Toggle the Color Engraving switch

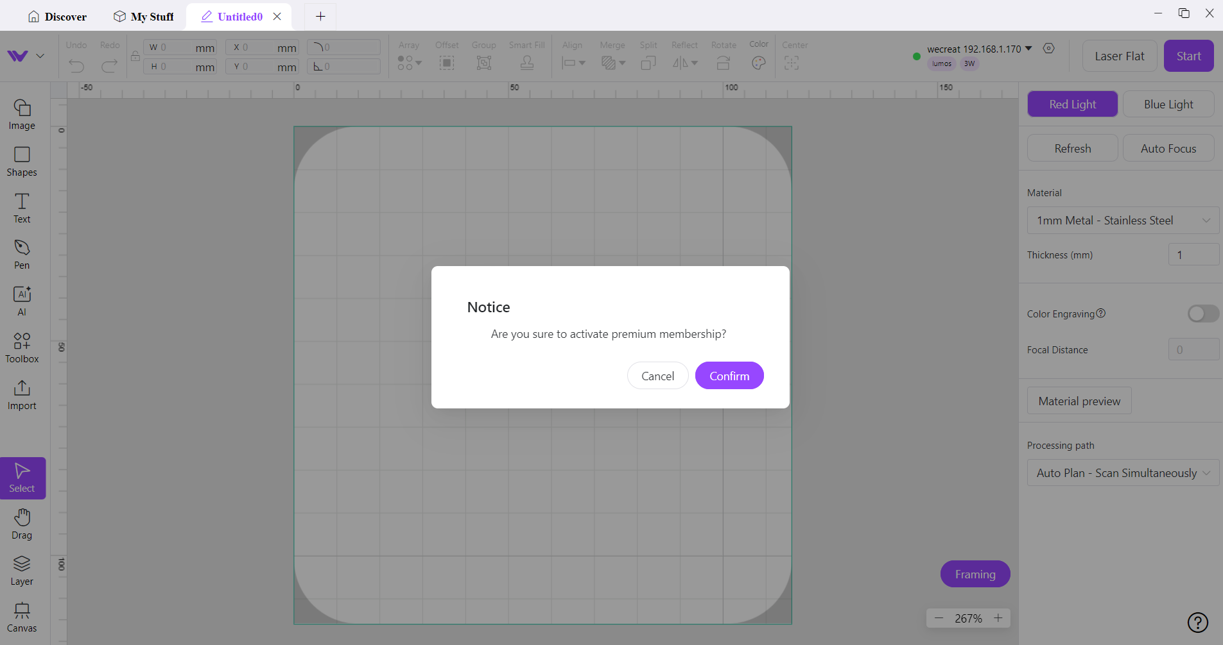[x=1202, y=314]
